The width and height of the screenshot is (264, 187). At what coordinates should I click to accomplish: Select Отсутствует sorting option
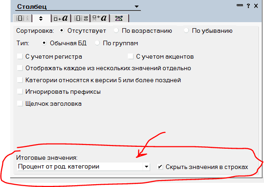(x=62, y=30)
